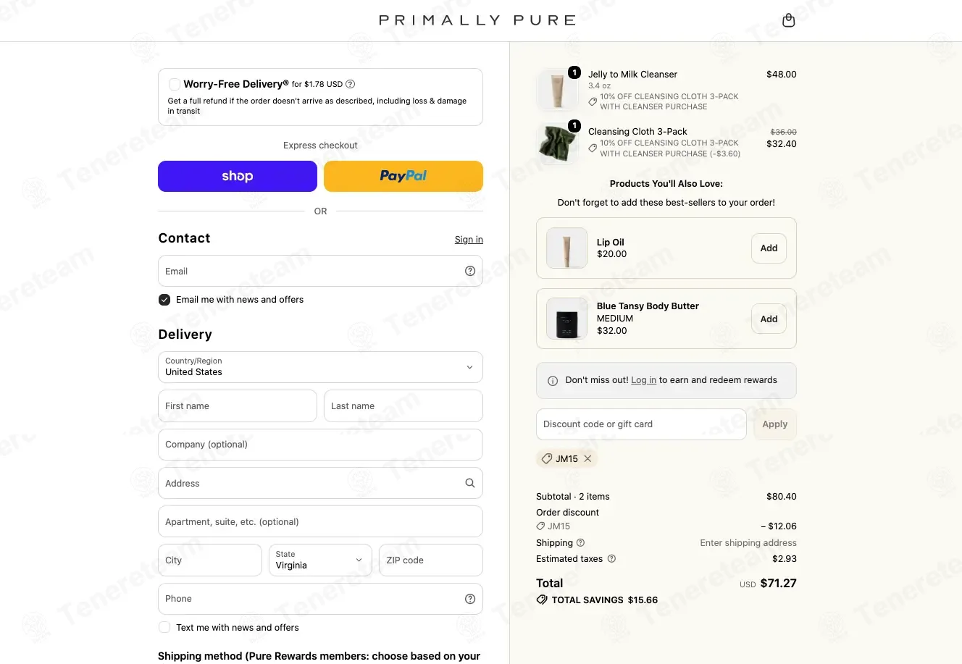Image resolution: width=962 pixels, height=664 pixels.
Task: Pay with PayPal express checkout
Action: tap(403, 176)
